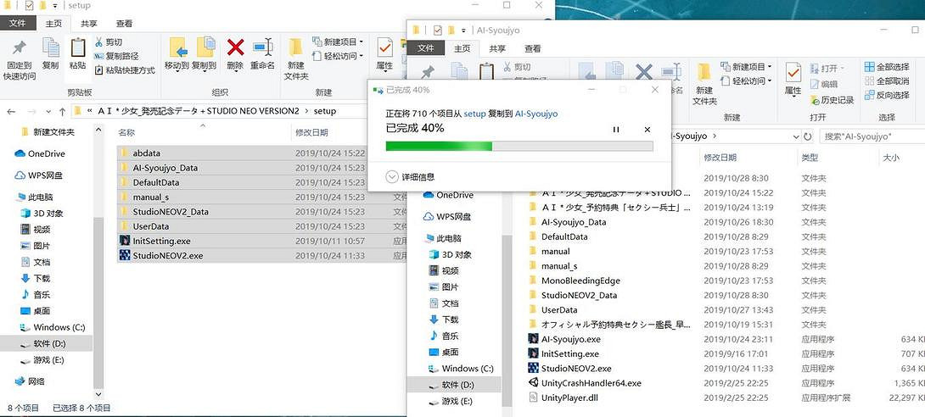925x417 pixels.
Task: Click History (历史记录) in AI-Syoujyo window
Action: pos(832,100)
